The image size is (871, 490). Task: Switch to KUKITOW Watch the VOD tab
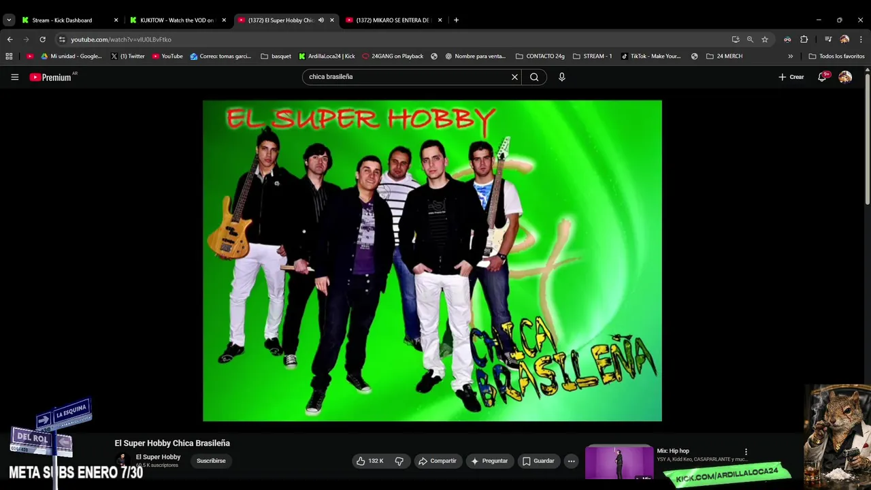[x=177, y=20]
